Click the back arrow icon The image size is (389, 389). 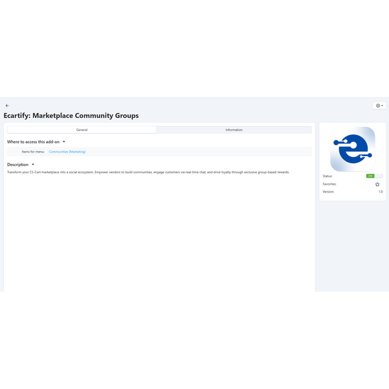coord(7,106)
